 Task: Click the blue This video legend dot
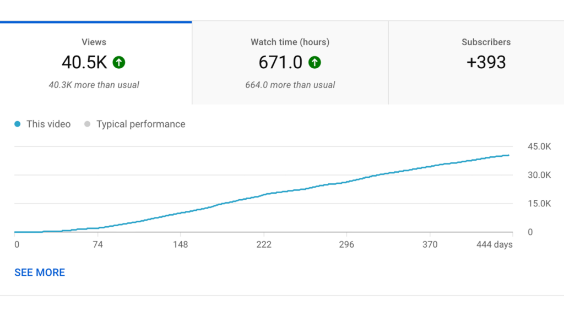coord(18,124)
